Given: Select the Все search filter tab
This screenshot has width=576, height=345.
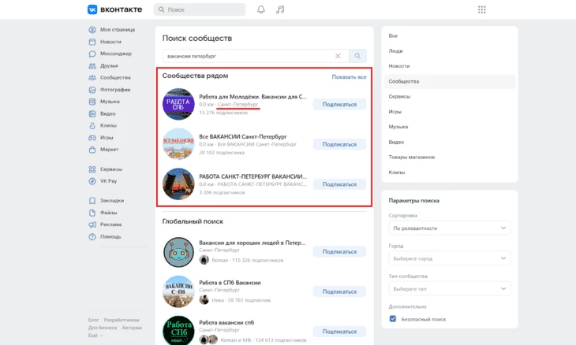Looking at the screenshot, I should coord(450,36).
